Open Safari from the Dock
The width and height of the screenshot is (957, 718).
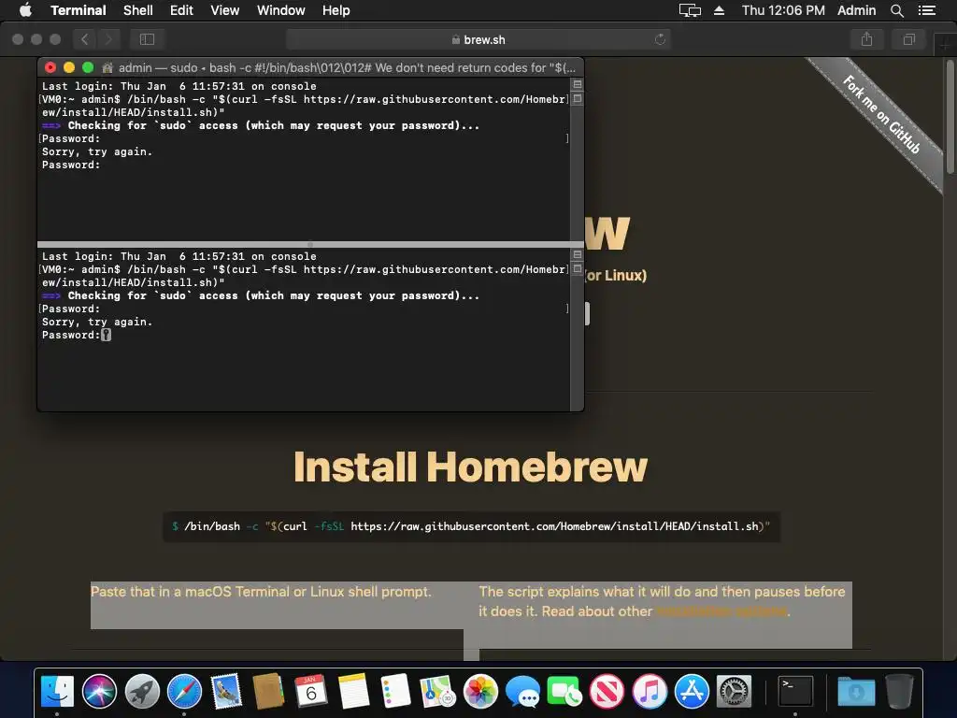184,692
